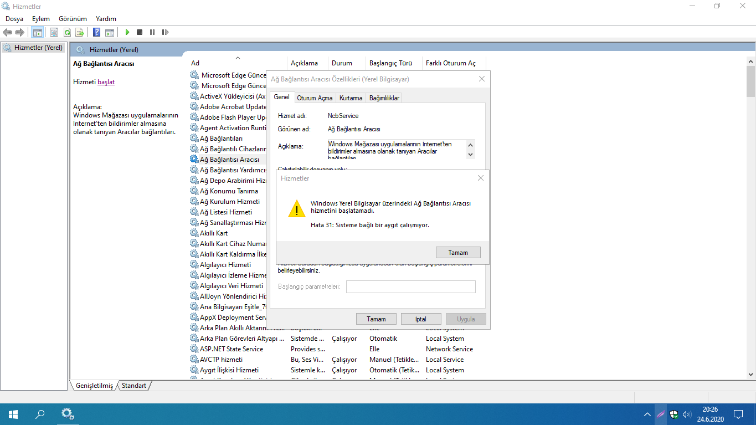Click the yellow warning icon in the error dialog
The width and height of the screenshot is (756, 425).
pos(297,209)
